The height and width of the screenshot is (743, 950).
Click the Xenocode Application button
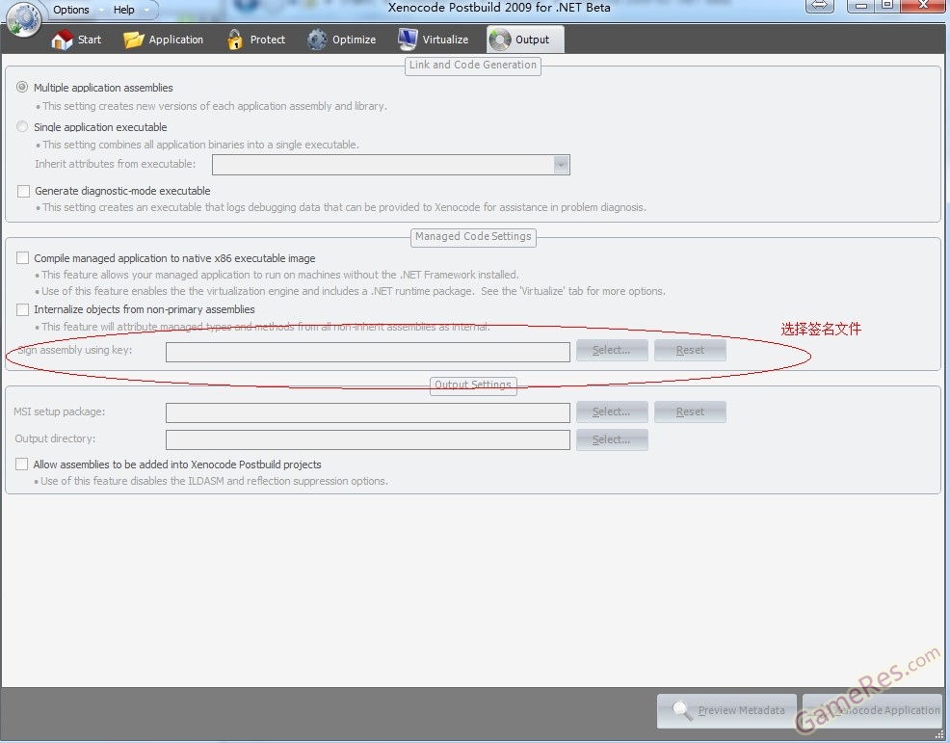coord(873,711)
